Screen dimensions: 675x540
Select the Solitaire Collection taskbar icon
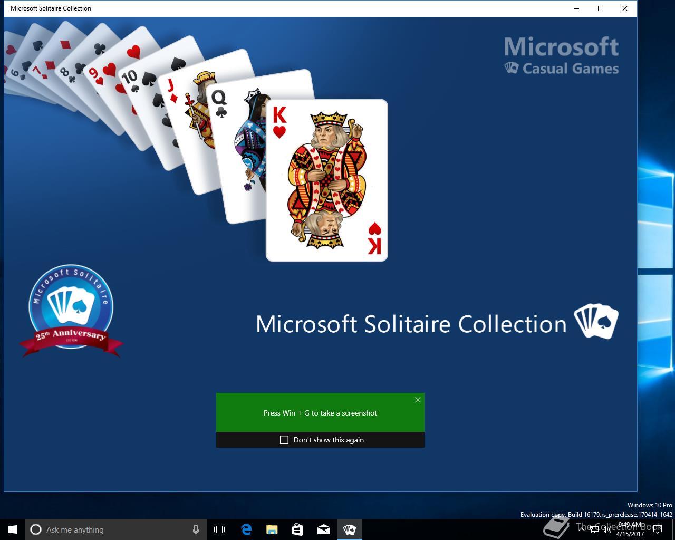click(349, 529)
